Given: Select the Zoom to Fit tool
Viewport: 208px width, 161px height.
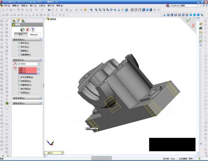Looking at the screenshot, I should (96, 10).
